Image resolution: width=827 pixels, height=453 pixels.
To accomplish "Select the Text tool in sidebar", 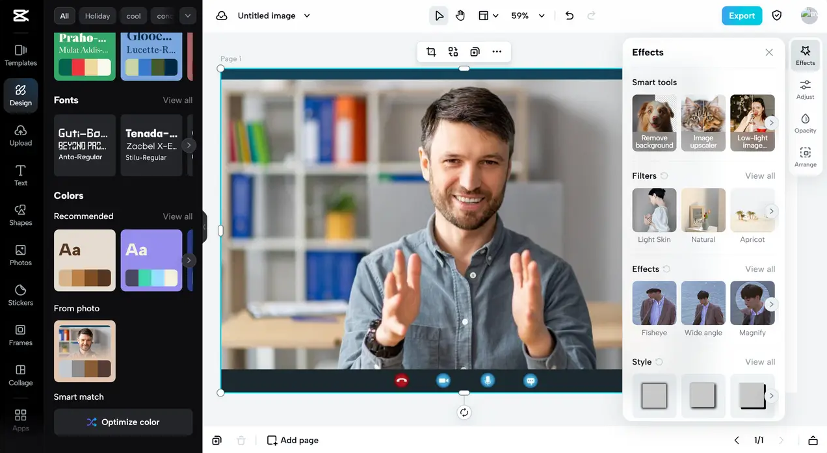I will [21, 175].
